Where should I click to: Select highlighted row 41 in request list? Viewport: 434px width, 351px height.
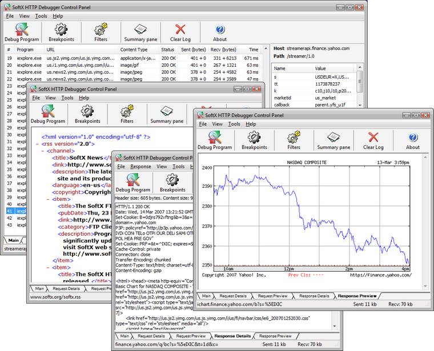tap(16, 211)
